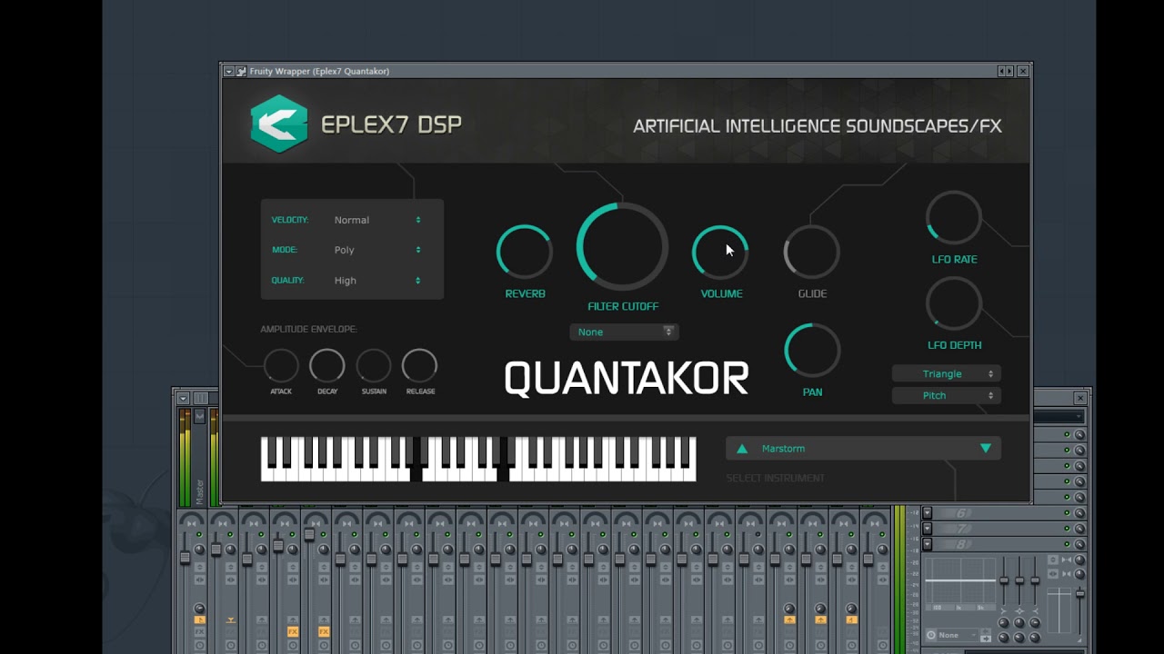Viewport: 1164px width, 654px height.
Task: Open the Pitch LFO target dropdown
Action: click(x=946, y=395)
